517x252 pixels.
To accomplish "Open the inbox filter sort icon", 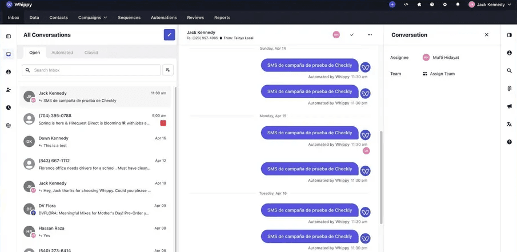I will pyautogui.click(x=168, y=70).
